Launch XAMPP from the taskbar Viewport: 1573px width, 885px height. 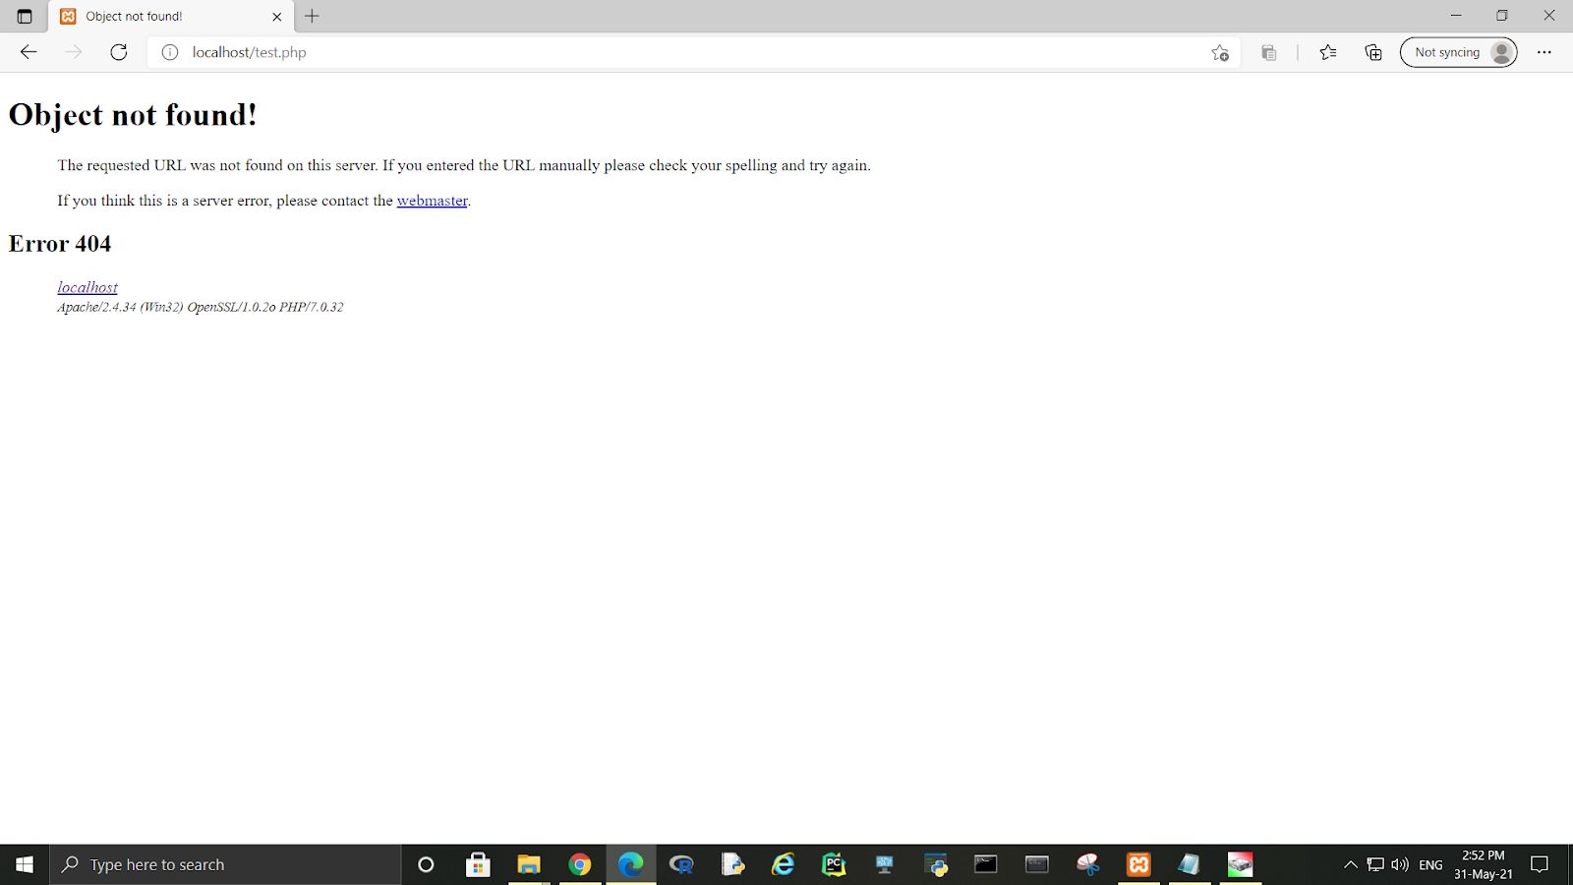click(x=1138, y=864)
